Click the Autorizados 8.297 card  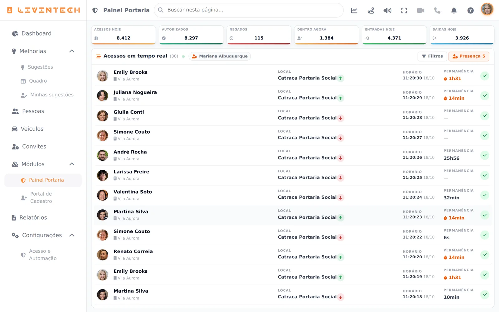[x=191, y=35]
